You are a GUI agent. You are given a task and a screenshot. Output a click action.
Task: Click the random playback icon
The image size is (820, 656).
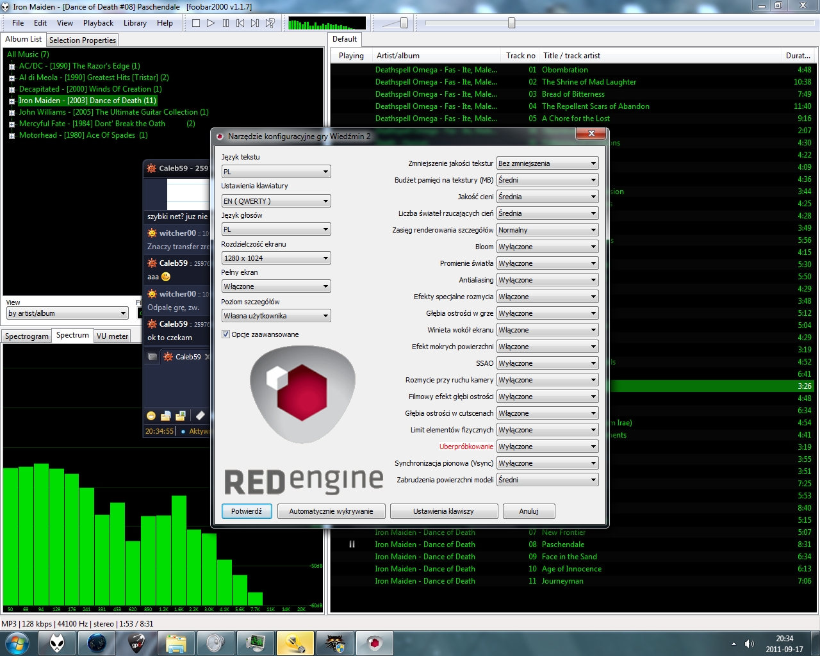point(270,23)
